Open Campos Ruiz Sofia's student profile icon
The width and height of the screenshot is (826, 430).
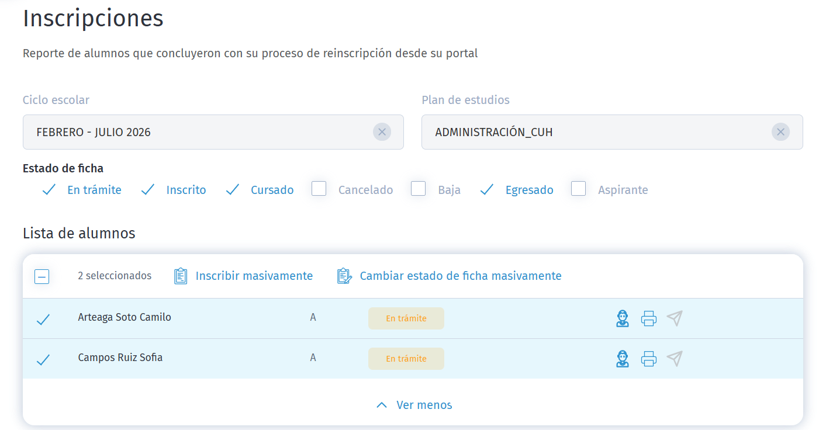click(623, 358)
